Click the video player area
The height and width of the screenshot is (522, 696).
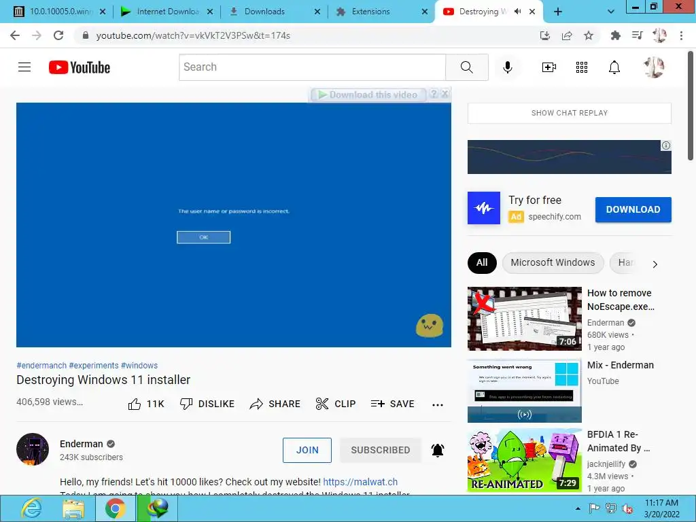click(234, 225)
